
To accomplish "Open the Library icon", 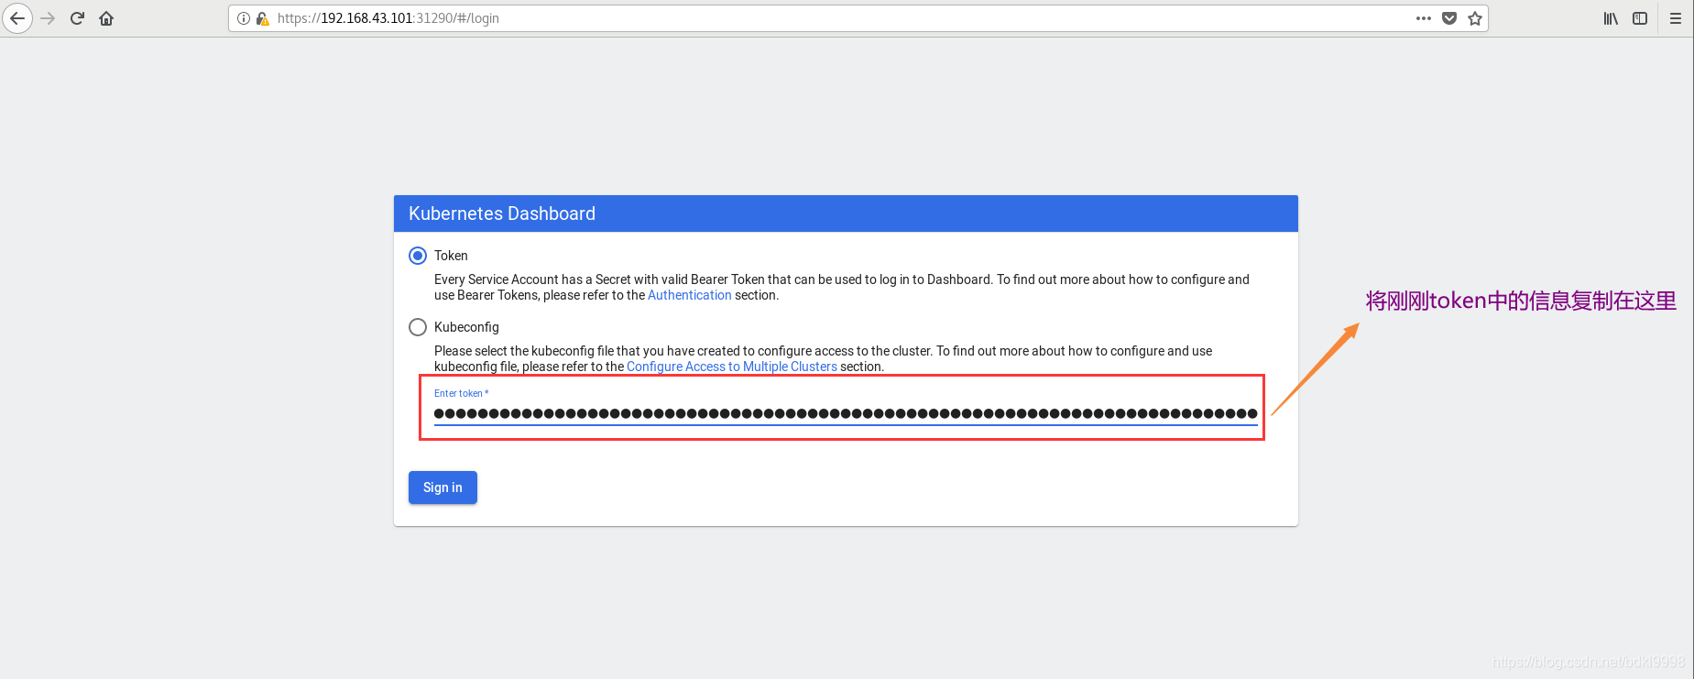I will click(x=1611, y=18).
